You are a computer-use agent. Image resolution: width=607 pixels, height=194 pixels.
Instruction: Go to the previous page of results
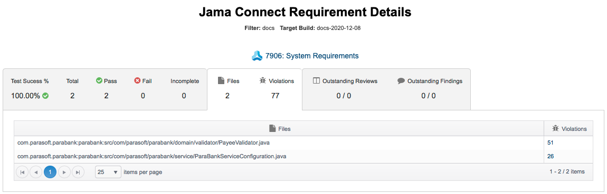click(x=36, y=172)
